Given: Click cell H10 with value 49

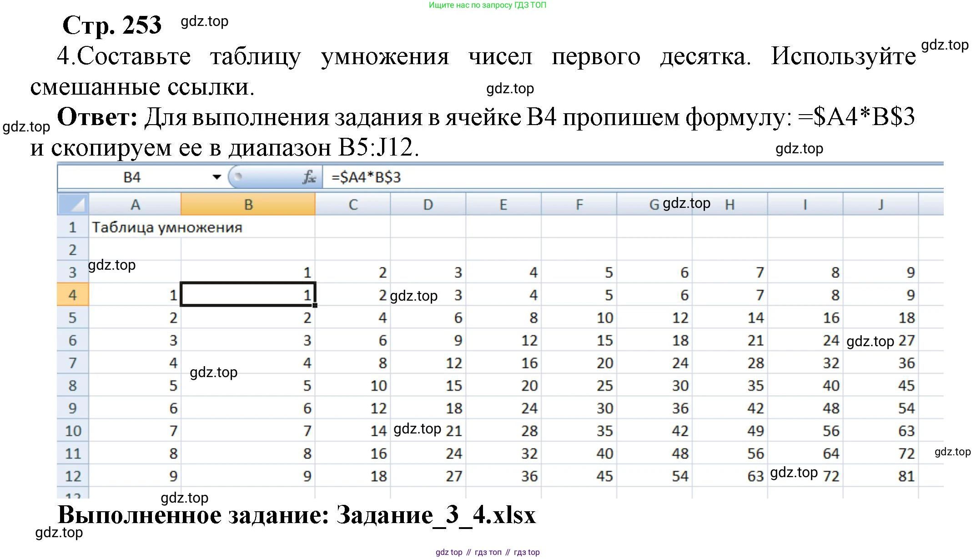Looking at the screenshot, I should tap(730, 431).
